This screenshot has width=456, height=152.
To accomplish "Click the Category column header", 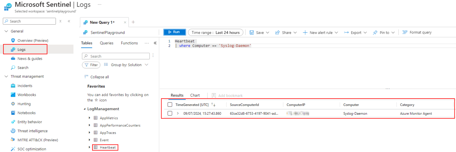I will click(407, 105).
